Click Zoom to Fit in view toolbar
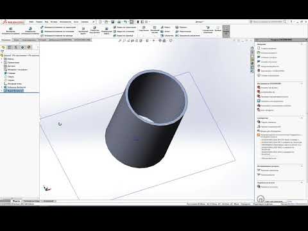308x231 pixels. [121, 40]
